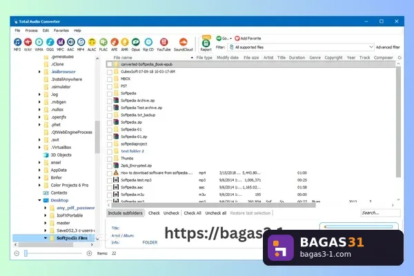
Task: Toggle the Include subfolders button
Action: [125, 213]
